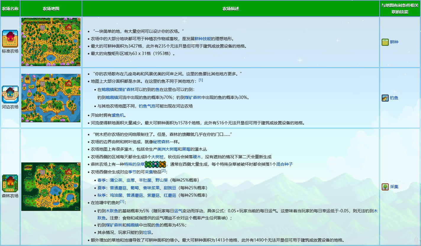Image resolution: width=421 pixels, height=246 pixels.
Task: Click the farming skill icon beside 耕种
Action: tap(385, 42)
